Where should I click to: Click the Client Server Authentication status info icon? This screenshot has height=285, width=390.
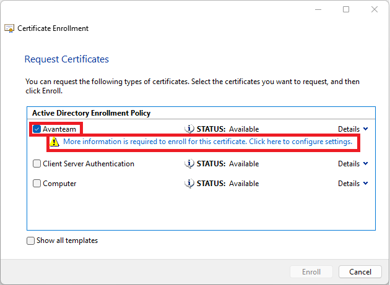tap(189, 164)
